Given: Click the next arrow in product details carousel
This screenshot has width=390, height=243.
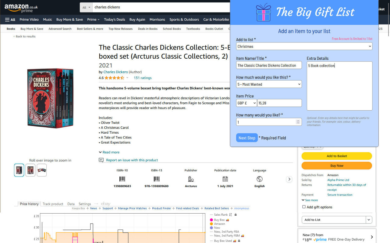Looking at the screenshot, I should 289,179.
